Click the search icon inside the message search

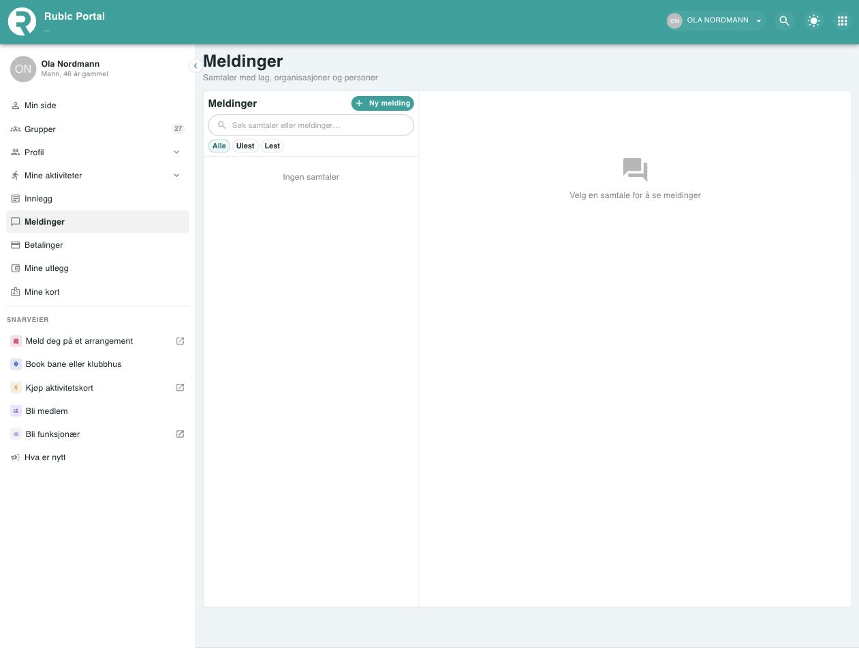tap(221, 125)
